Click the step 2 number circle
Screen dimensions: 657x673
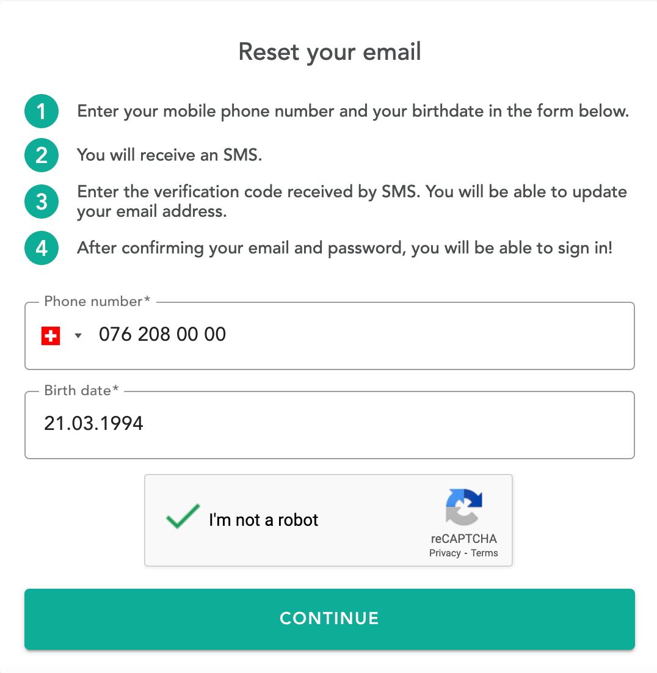pos(42,155)
